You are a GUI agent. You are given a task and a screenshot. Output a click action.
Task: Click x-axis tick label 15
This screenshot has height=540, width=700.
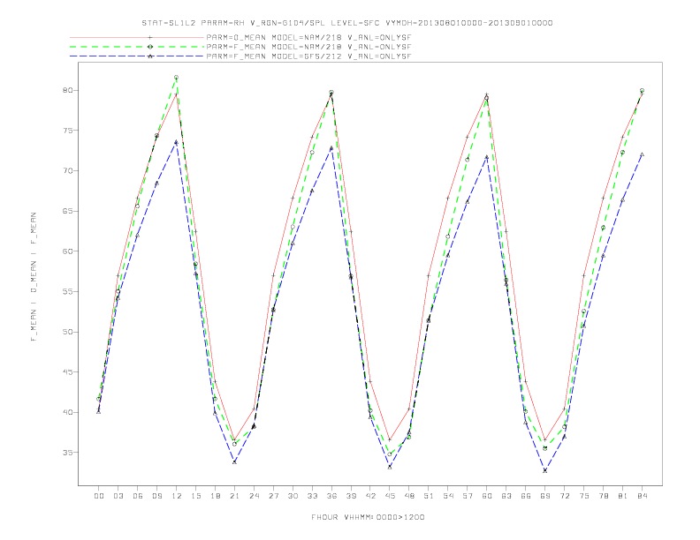[x=195, y=496]
